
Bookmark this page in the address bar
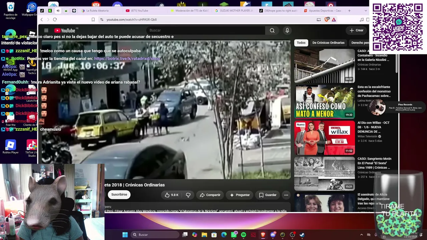click(93, 20)
